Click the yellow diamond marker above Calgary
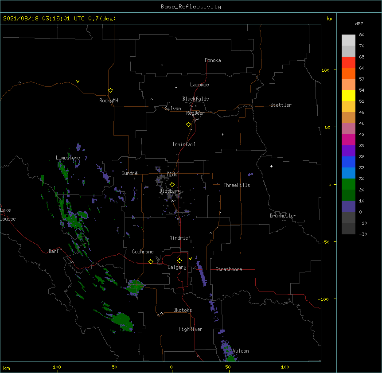 179,261
